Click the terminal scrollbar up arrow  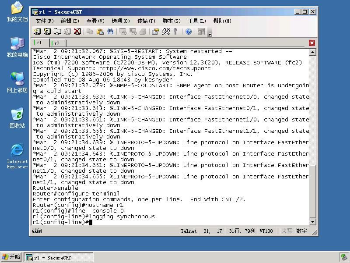point(312,52)
